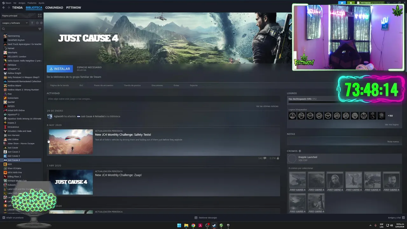Open the Página principal button
Screen dimensions: 407x229
(18, 16)
